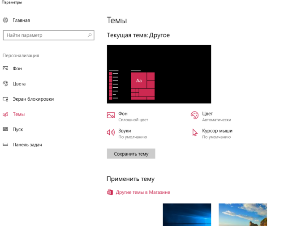Click the search magnifier icon
Screen dimensions: 288x226
(x=90, y=35)
